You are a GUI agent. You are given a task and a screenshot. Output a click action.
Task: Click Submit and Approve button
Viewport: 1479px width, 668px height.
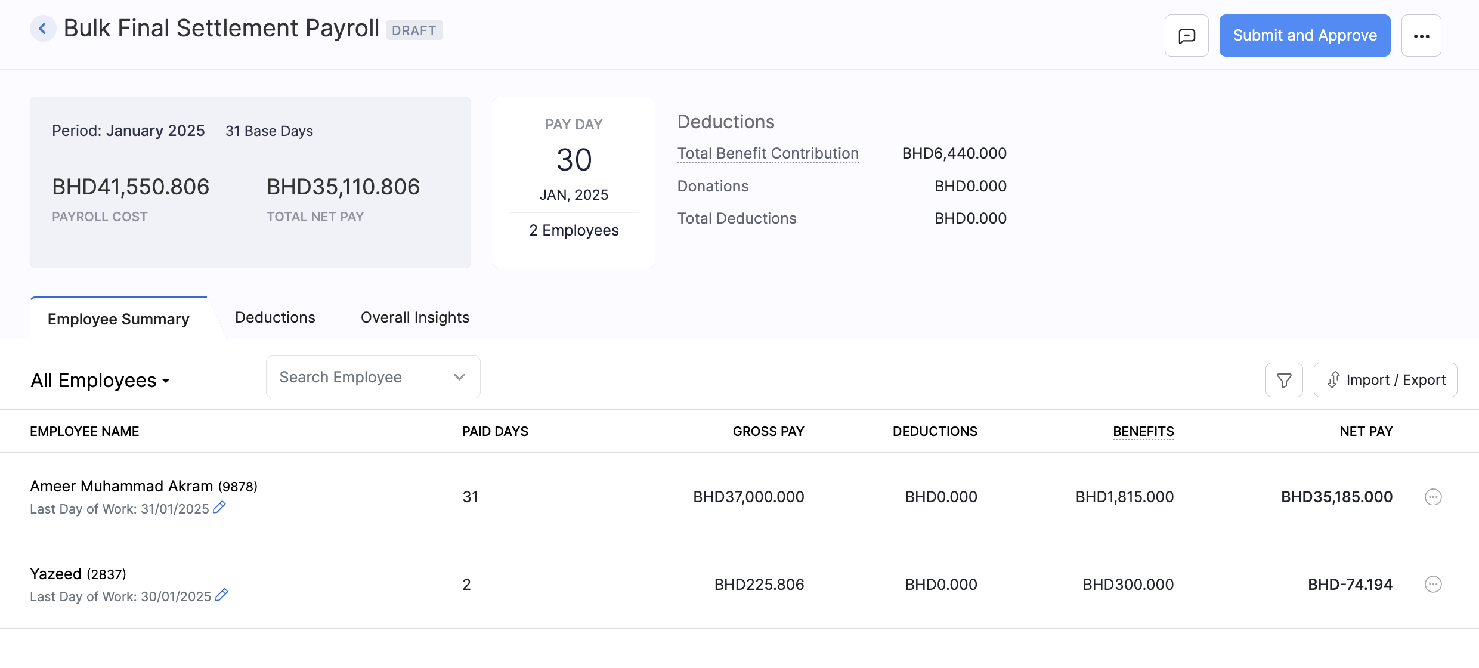pos(1304,36)
